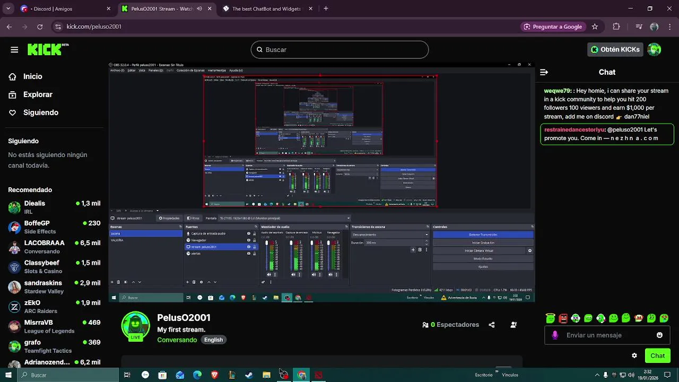Click username restrainedancestorlyu in chat
The width and height of the screenshot is (679, 382).
(x=574, y=129)
